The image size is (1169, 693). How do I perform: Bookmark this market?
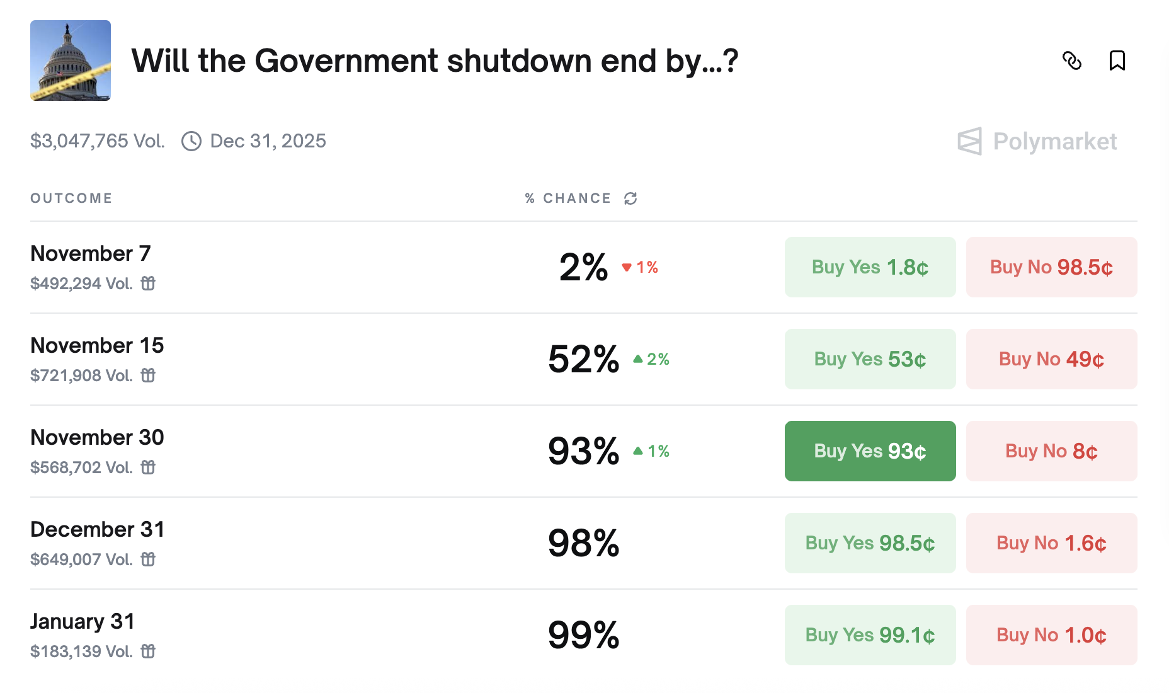click(x=1117, y=60)
